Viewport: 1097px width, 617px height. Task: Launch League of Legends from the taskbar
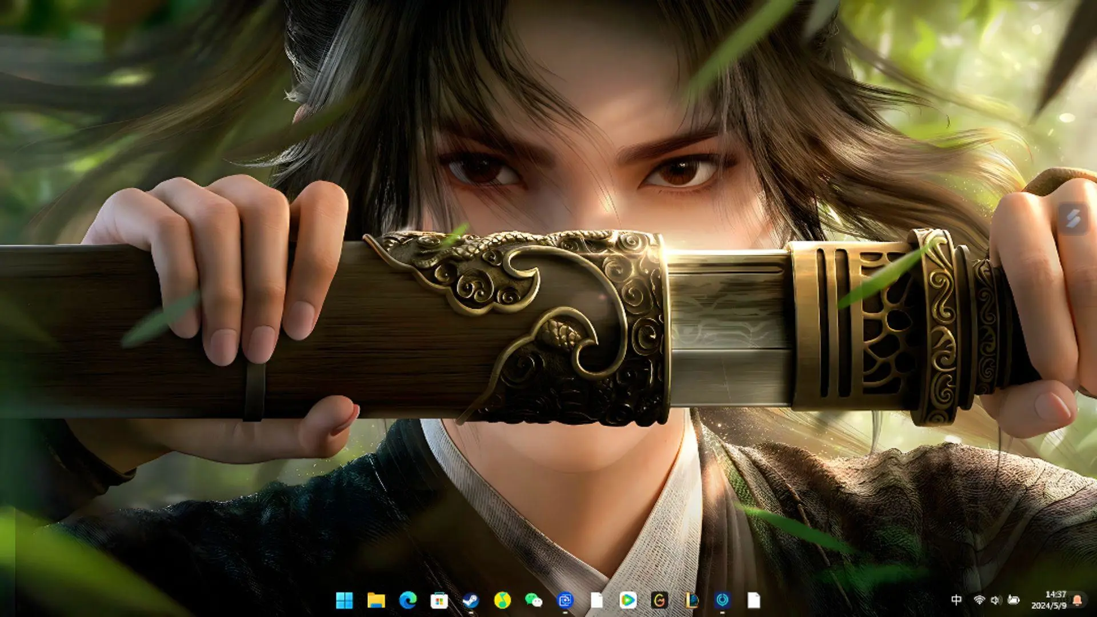(691, 600)
